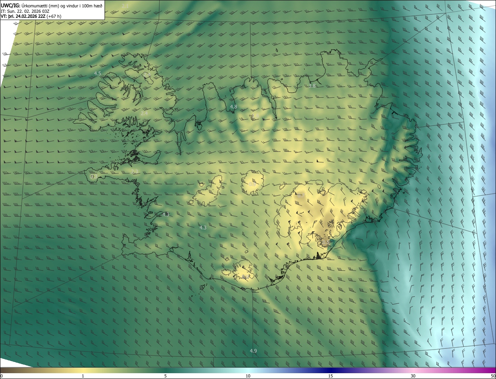Click the 4.8 value label on the map
This screenshot has height=379, width=496.
[234, 107]
